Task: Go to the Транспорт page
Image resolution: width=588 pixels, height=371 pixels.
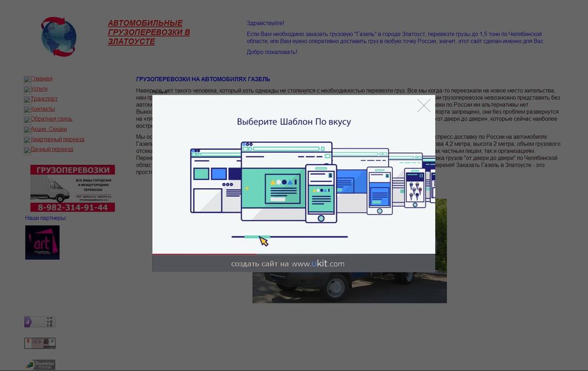Action: (44, 99)
